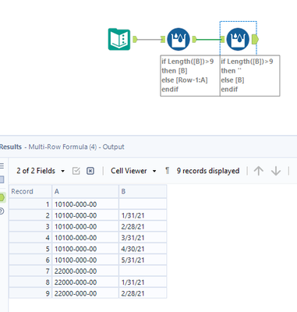Click the table icon in results sidebar

point(2,179)
